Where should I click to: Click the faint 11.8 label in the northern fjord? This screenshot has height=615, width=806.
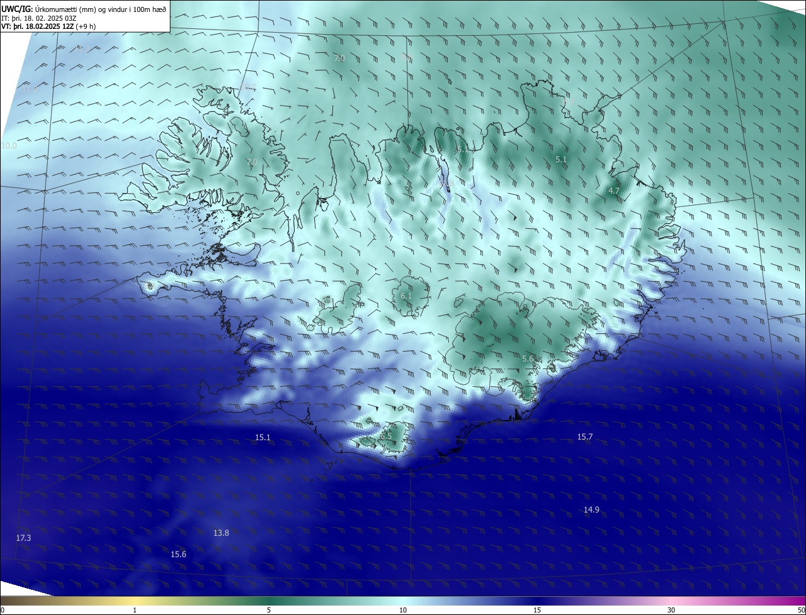tap(446, 183)
